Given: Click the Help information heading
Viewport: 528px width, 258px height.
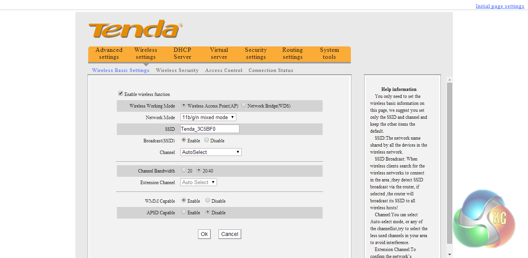Looking at the screenshot, I should coord(399,89).
